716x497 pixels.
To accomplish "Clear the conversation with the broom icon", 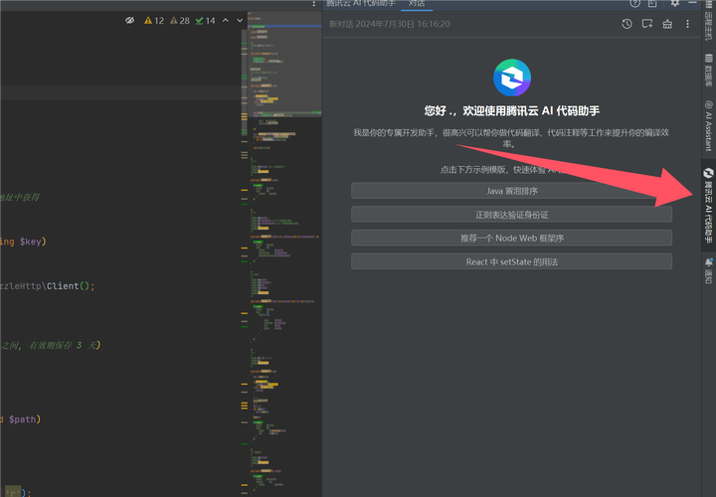I will coord(667,24).
